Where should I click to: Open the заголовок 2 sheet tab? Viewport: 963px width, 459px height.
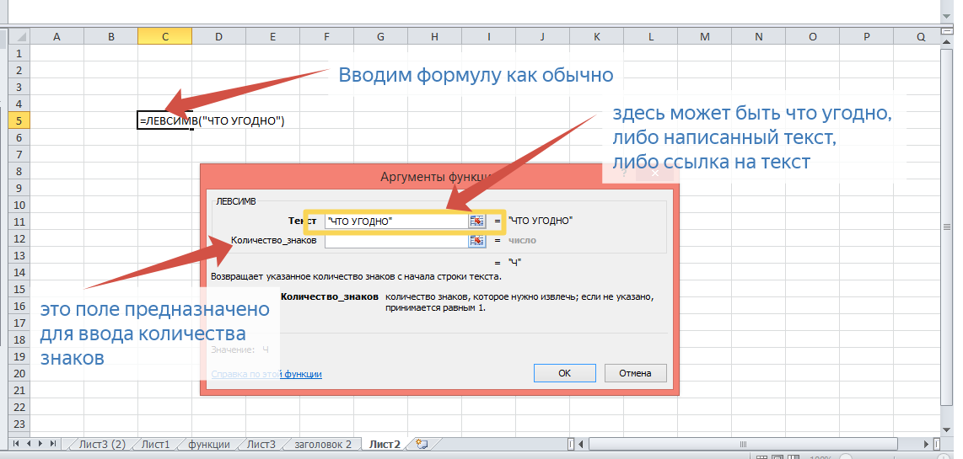(x=323, y=445)
